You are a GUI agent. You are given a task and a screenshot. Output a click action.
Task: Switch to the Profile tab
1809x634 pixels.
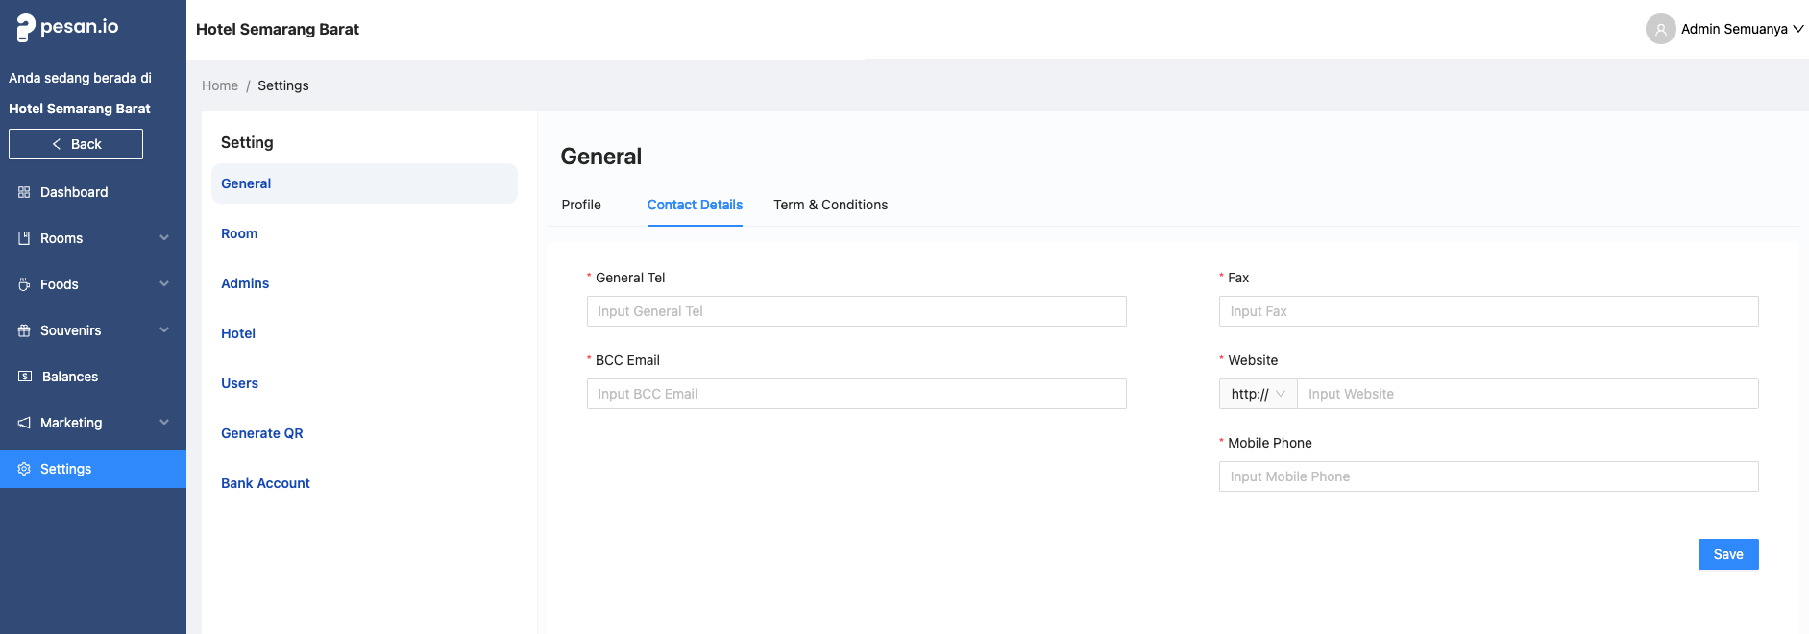click(581, 205)
